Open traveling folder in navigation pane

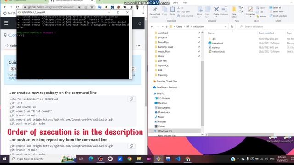[163, 75]
